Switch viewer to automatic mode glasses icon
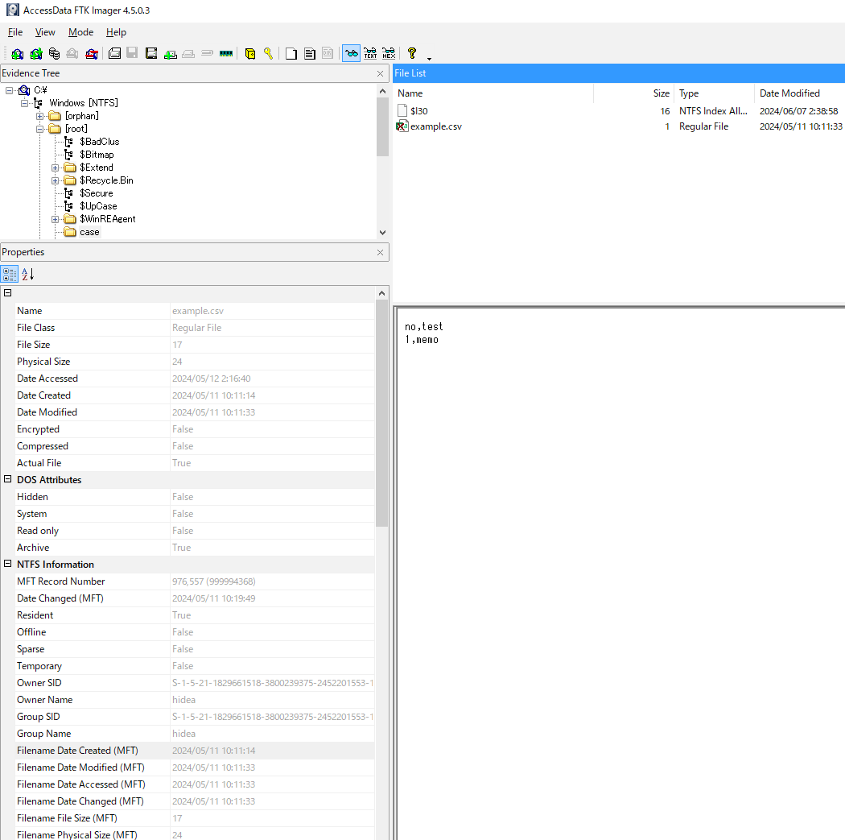The width and height of the screenshot is (845, 840). 352,53
